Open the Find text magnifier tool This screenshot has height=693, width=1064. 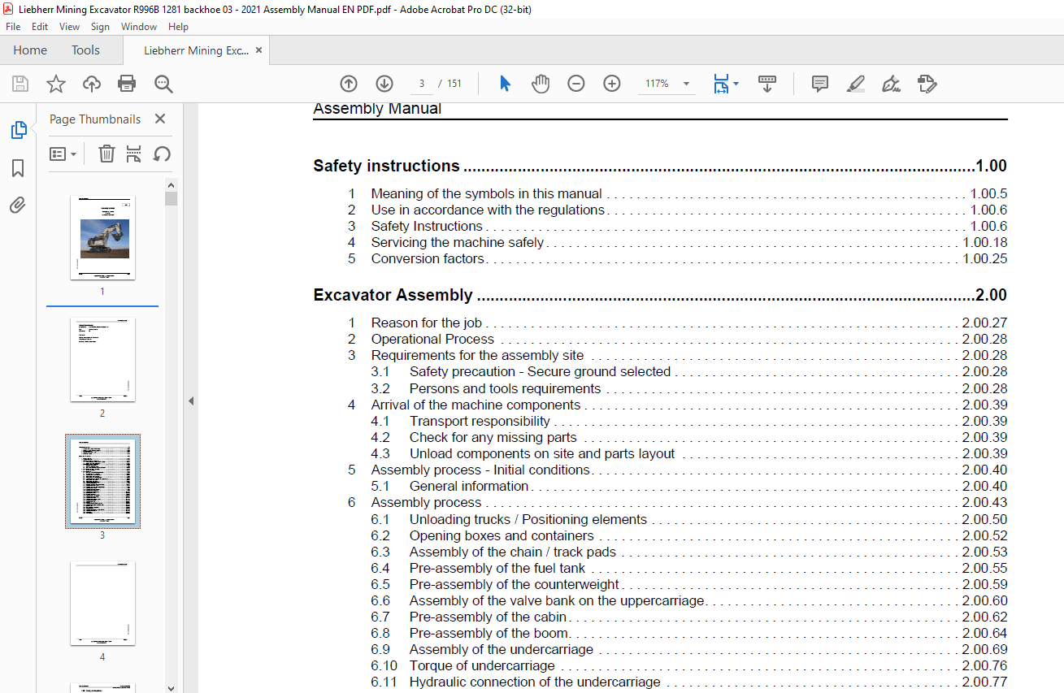click(163, 84)
